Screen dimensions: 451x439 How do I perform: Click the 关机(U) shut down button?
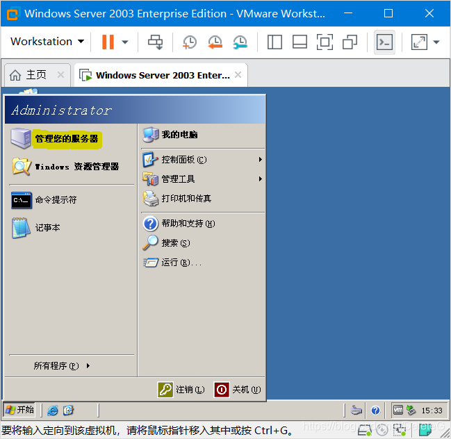click(x=237, y=390)
